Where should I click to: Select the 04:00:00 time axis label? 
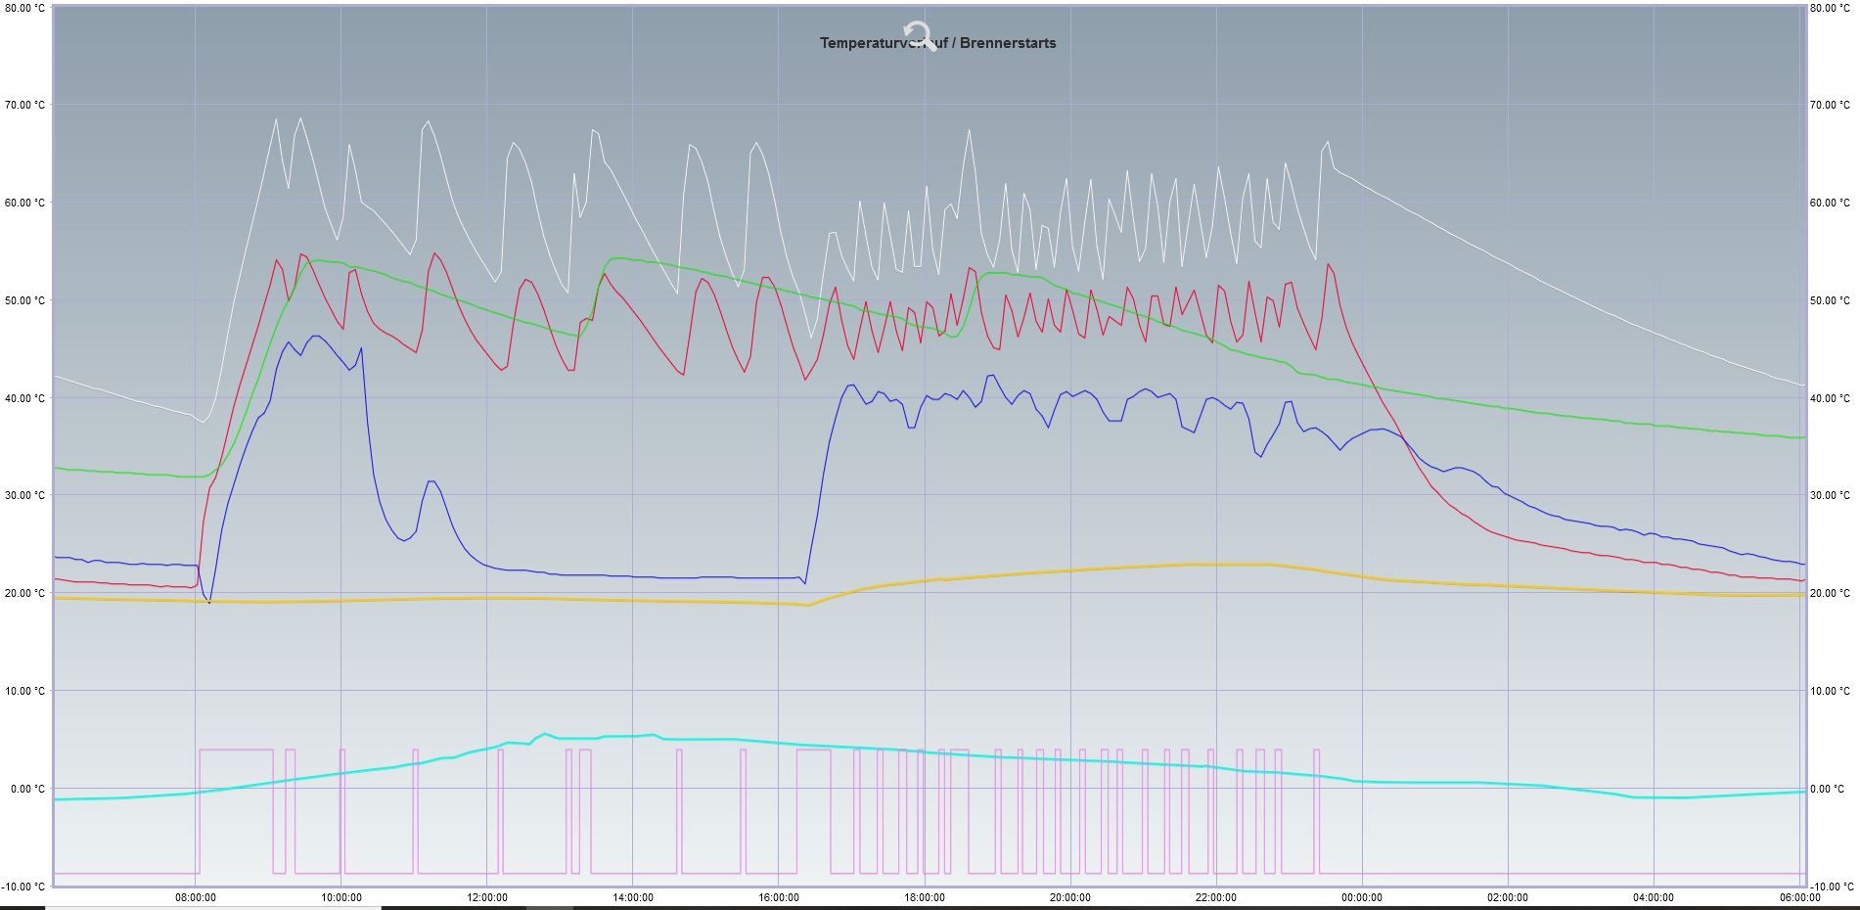click(1654, 897)
